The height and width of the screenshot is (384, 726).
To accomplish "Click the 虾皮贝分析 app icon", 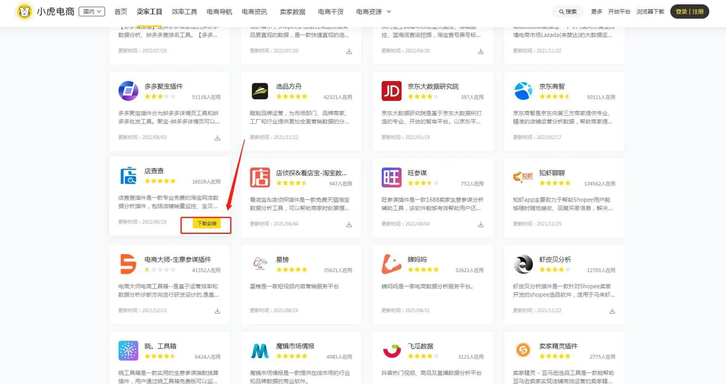I will click(523, 264).
